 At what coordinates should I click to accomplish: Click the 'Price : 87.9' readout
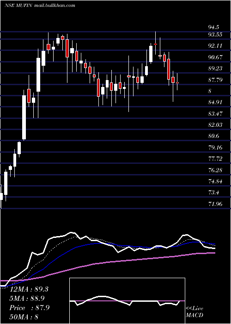30,308
